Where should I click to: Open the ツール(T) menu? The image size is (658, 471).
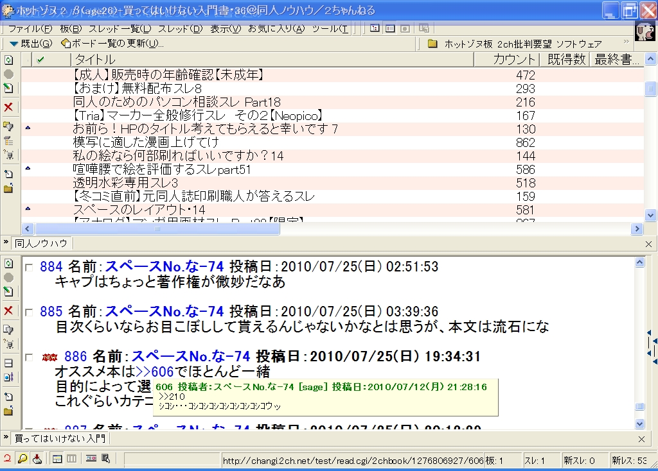coord(330,28)
